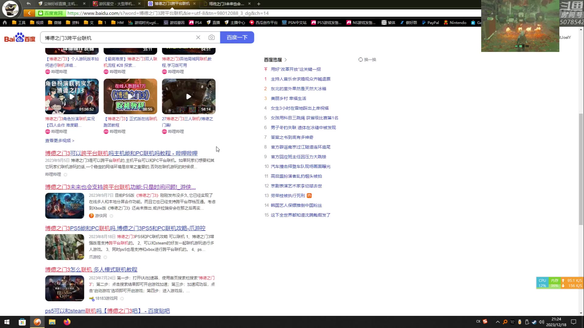The image size is (584, 328).
Task: Clear the search box with X
Action: 198,37
